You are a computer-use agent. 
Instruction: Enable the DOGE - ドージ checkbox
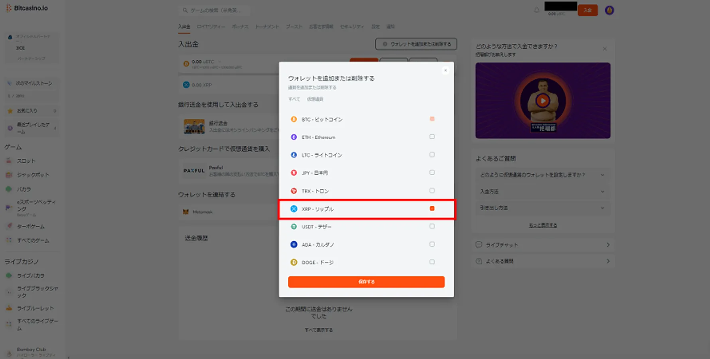[x=432, y=262]
